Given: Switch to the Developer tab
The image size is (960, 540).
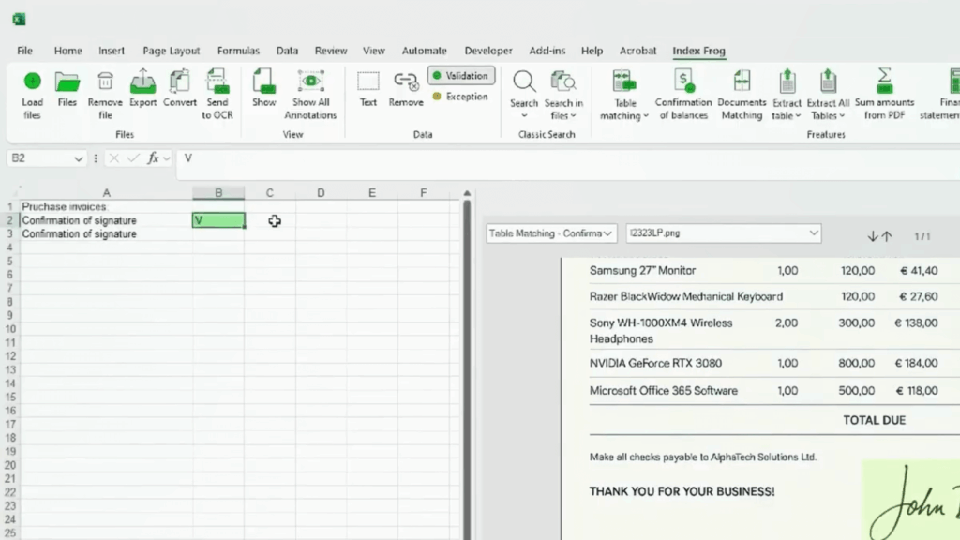Looking at the screenshot, I should click(x=487, y=51).
